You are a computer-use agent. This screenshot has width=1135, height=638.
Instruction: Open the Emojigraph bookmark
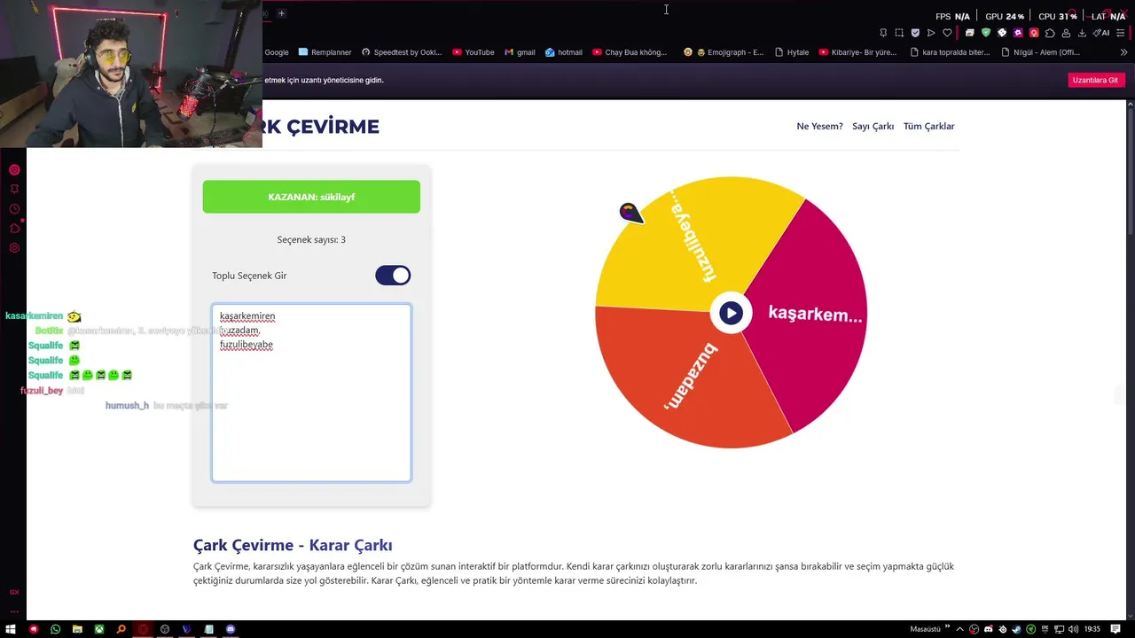pos(724,52)
